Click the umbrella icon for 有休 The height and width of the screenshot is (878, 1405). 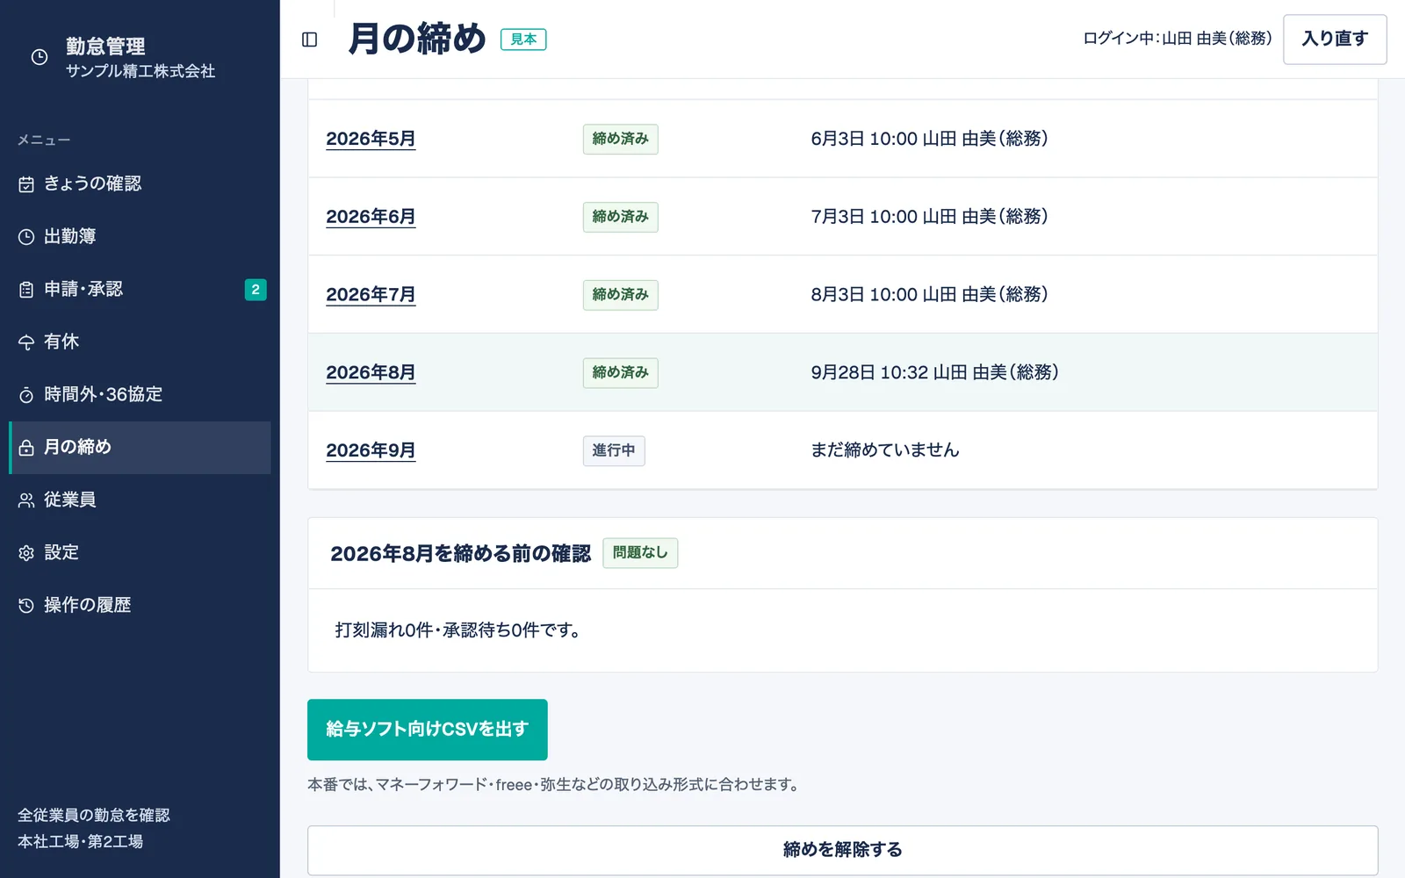tap(26, 342)
